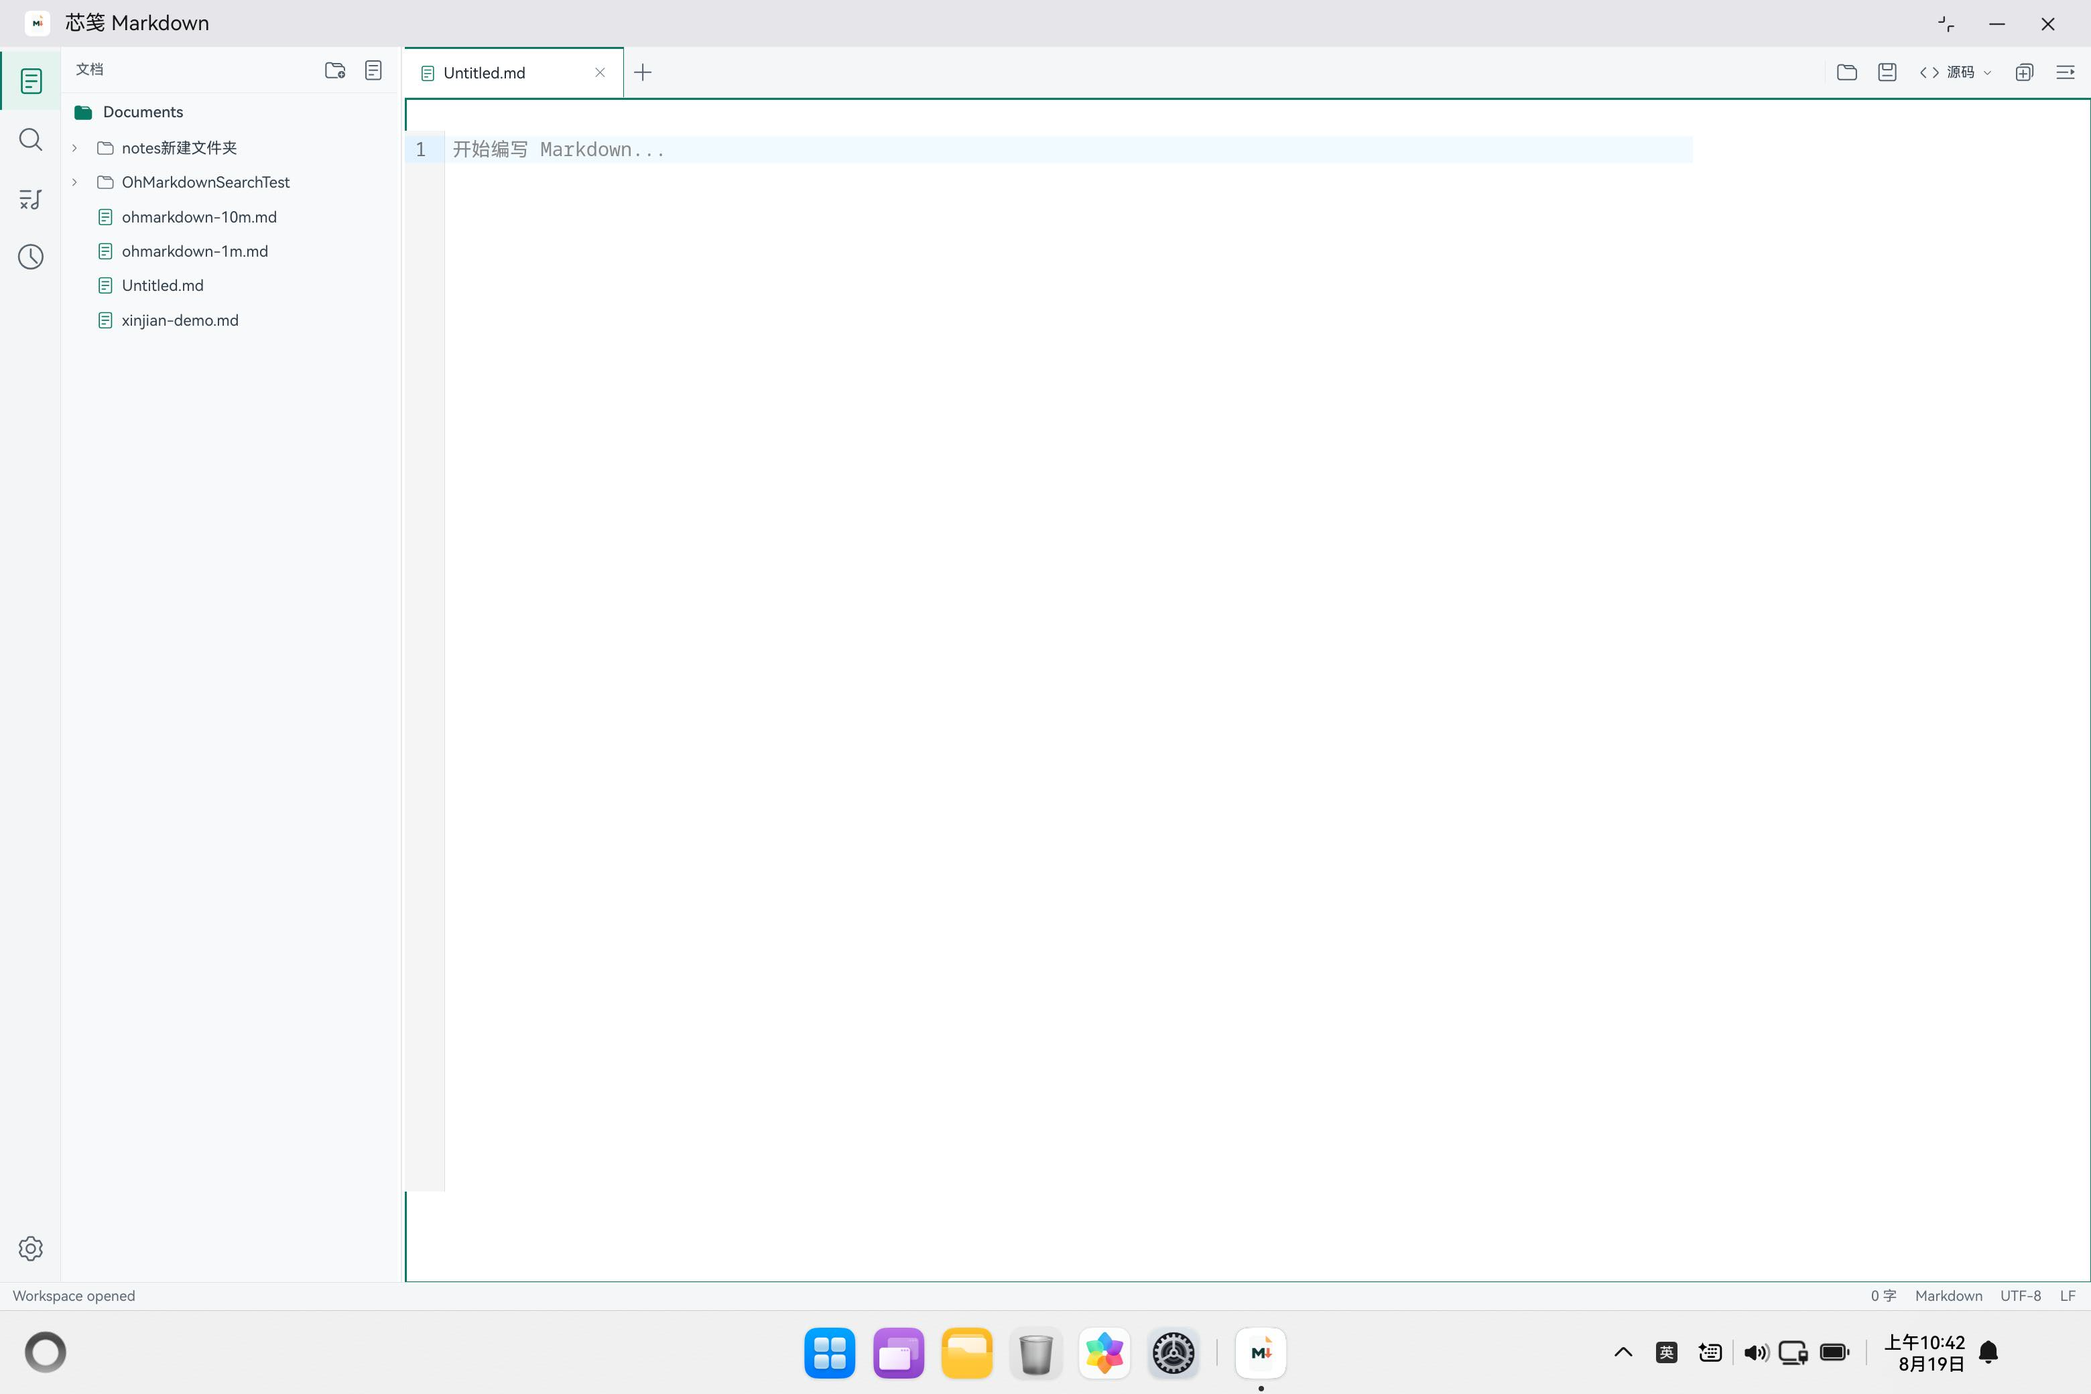Click into the Markdown editor first line
This screenshot has height=1394, width=2091.
click(1070, 149)
